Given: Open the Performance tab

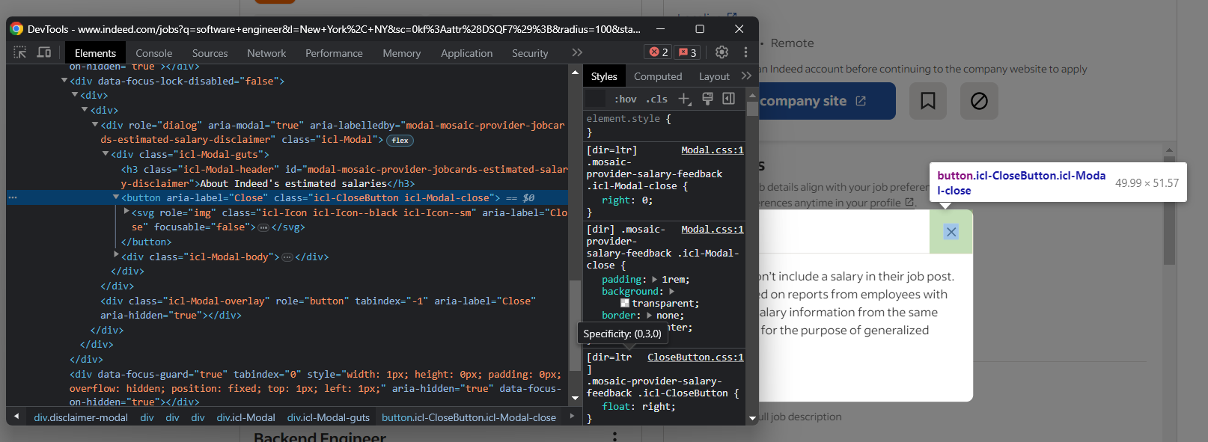Looking at the screenshot, I should pos(334,53).
